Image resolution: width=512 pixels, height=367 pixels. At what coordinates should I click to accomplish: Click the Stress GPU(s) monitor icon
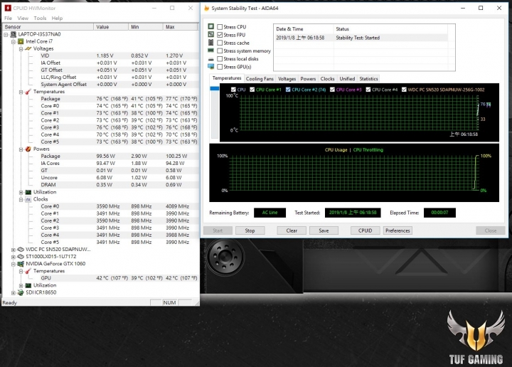[211, 67]
